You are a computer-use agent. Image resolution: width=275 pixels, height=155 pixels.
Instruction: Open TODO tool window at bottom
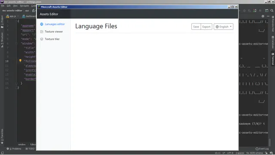30,149
